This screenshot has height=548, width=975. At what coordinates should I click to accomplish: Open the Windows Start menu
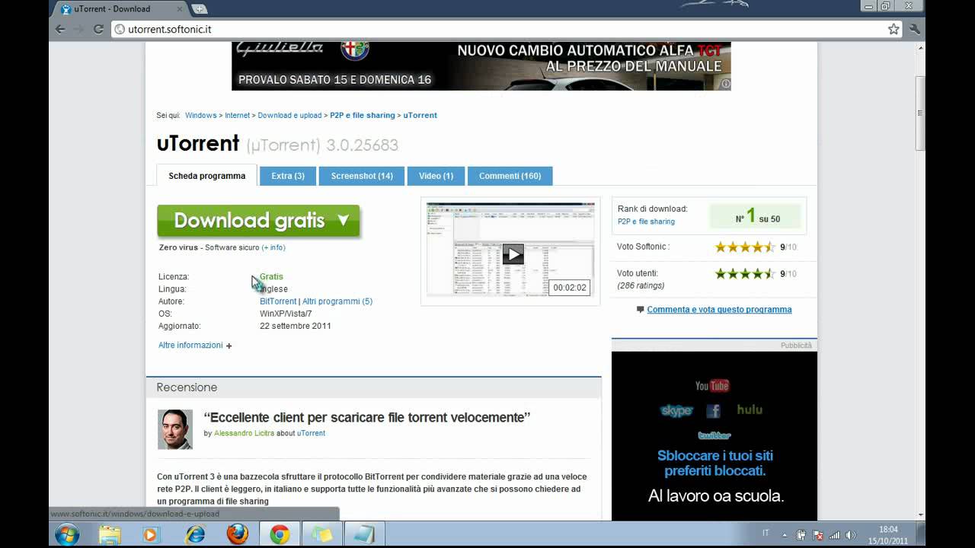[x=67, y=534]
